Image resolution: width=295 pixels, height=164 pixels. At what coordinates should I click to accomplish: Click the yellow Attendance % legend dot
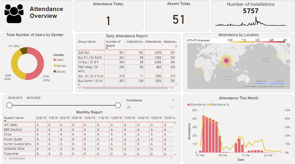(208, 105)
